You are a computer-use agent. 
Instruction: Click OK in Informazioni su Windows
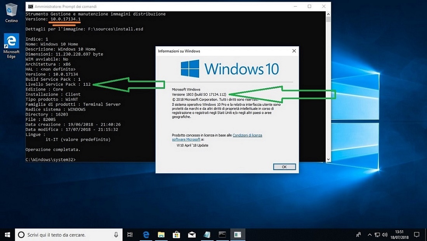coord(284,167)
